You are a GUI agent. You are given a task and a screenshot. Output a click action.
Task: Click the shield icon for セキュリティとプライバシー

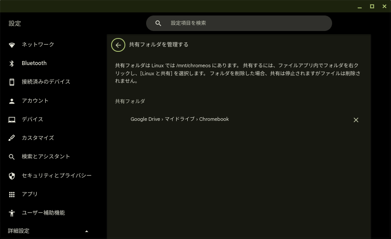coord(12,176)
